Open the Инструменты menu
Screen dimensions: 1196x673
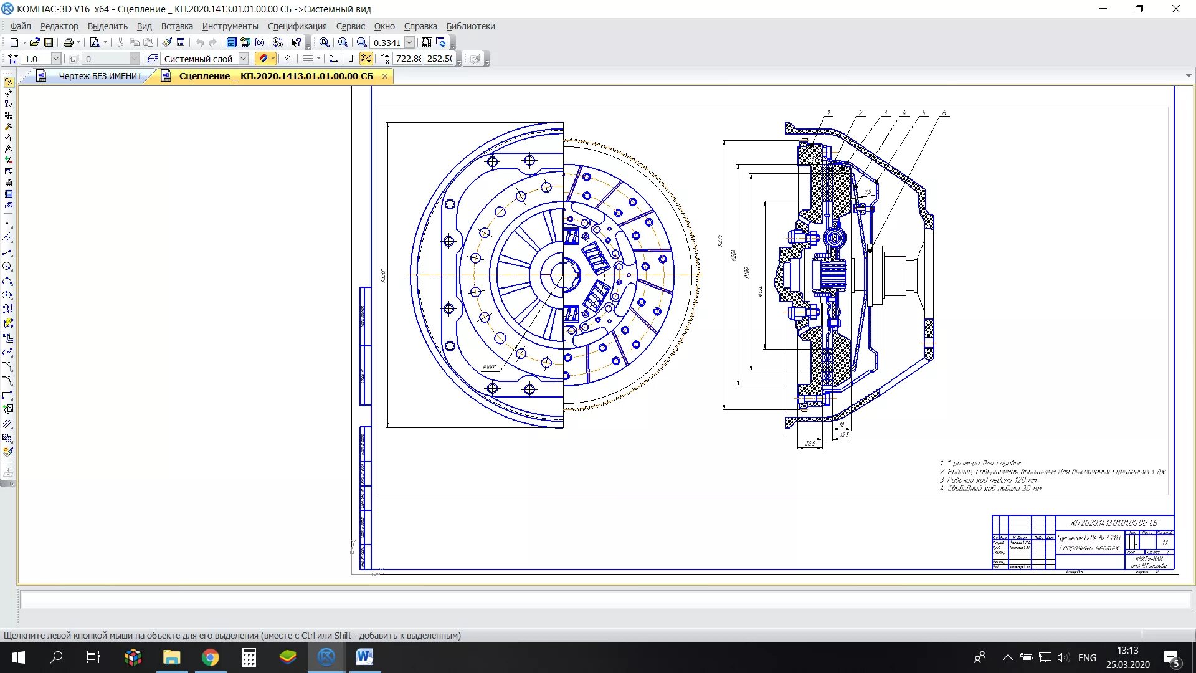[x=230, y=26]
